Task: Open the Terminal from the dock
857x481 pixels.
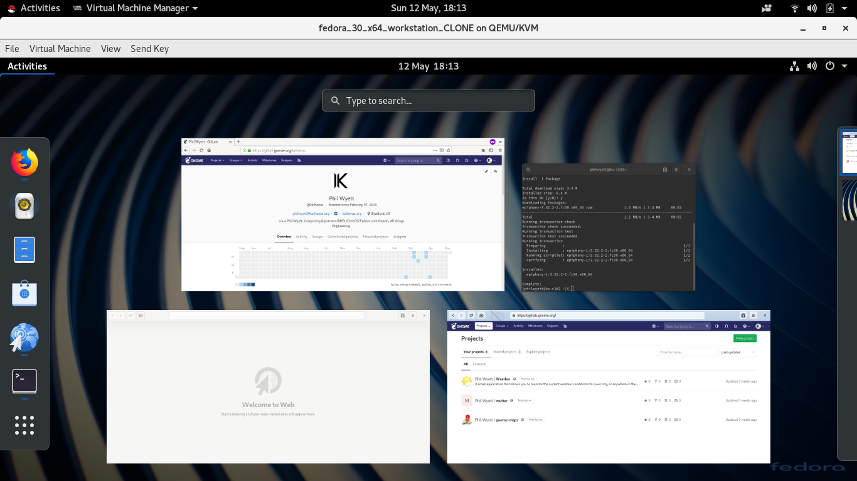Action: tap(24, 380)
